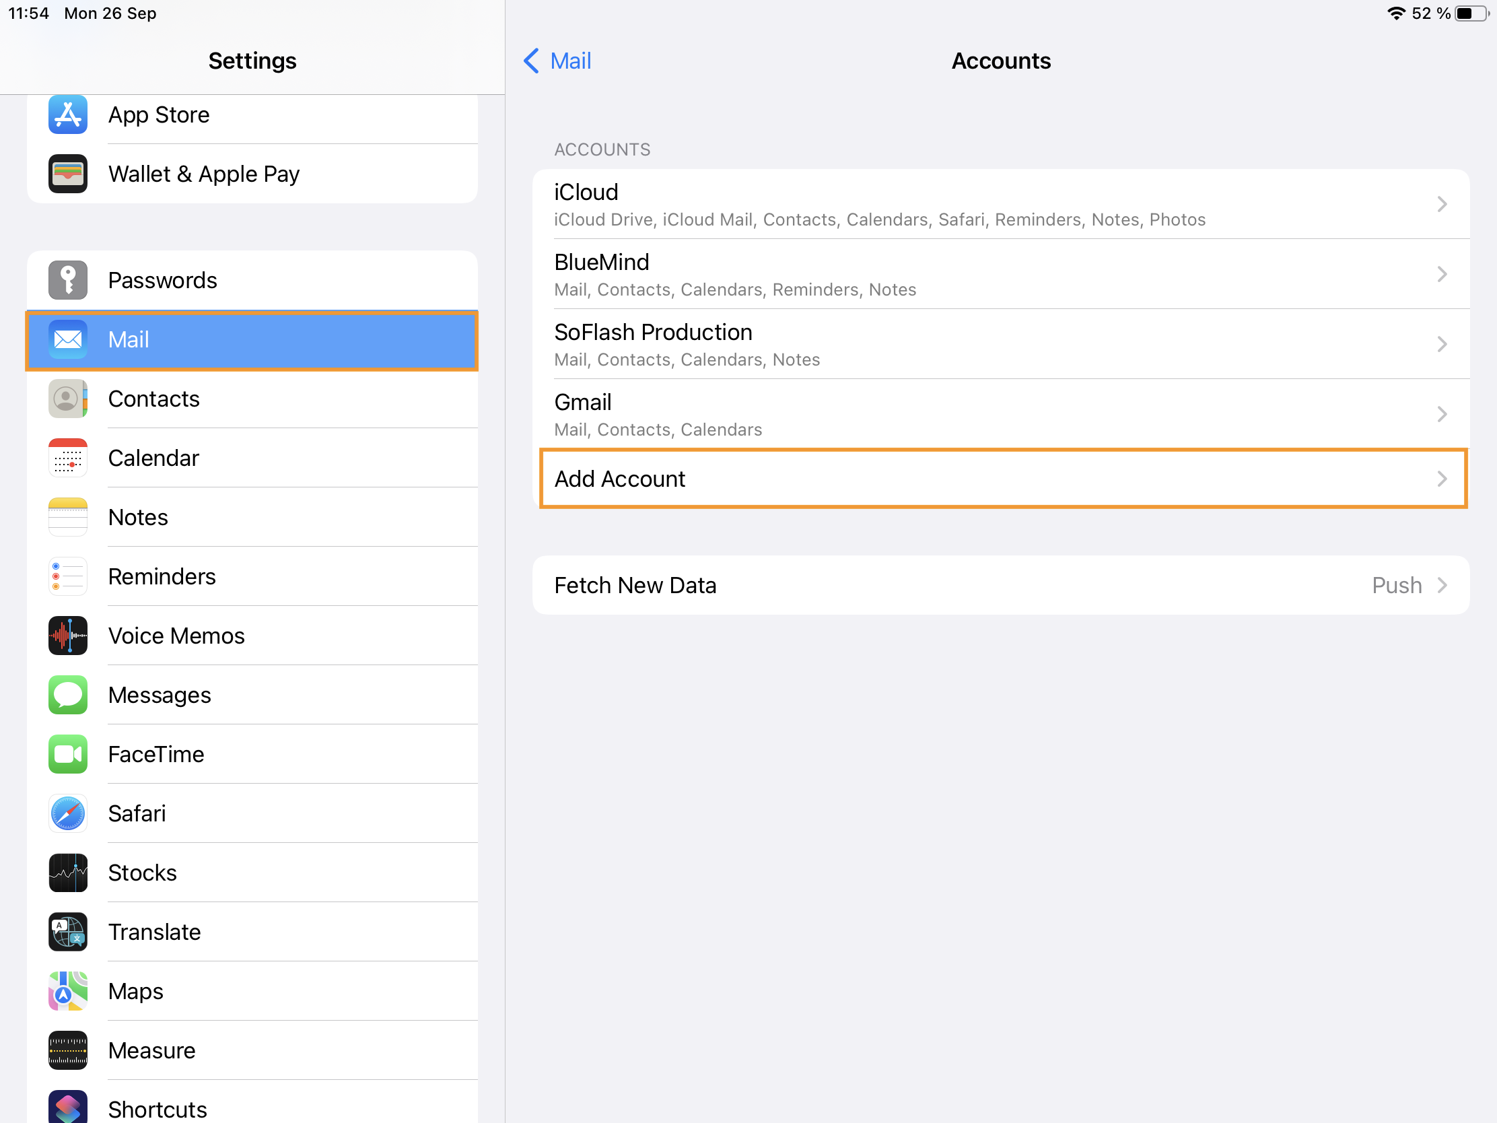The width and height of the screenshot is (1497, 1123).
Task: Select the Stocks settings label
Action: pyautogui.click(x=142, y=873)
